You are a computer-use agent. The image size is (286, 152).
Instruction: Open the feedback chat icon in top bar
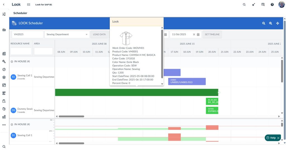coord(263,4)
